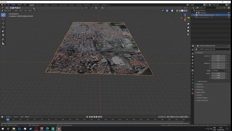Toggle visibility eye of third outliner object
Screen dimensions: 232x131
[229, 17]
